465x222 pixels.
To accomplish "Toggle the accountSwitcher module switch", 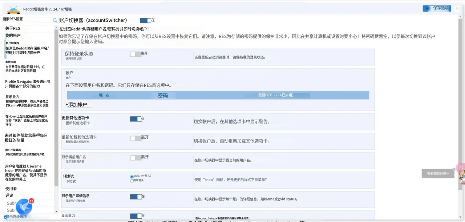I will (145, 20).
